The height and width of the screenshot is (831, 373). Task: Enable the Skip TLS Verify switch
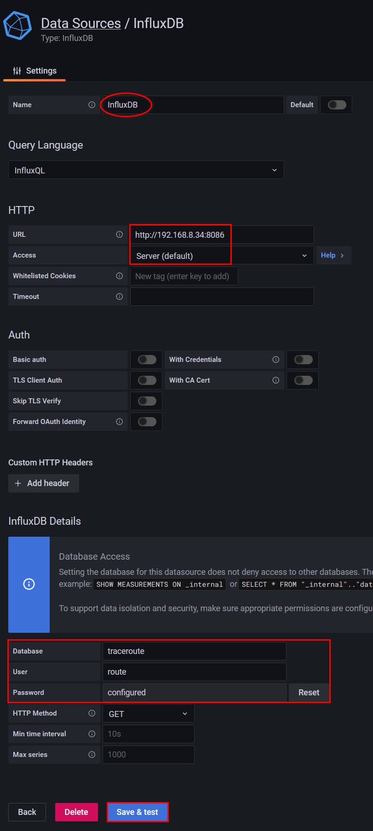tap(147, 401)
